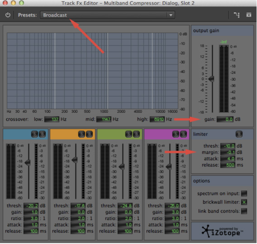Click the blue band thresh -20.2 field
257x244 pixels.
point(31,206)
